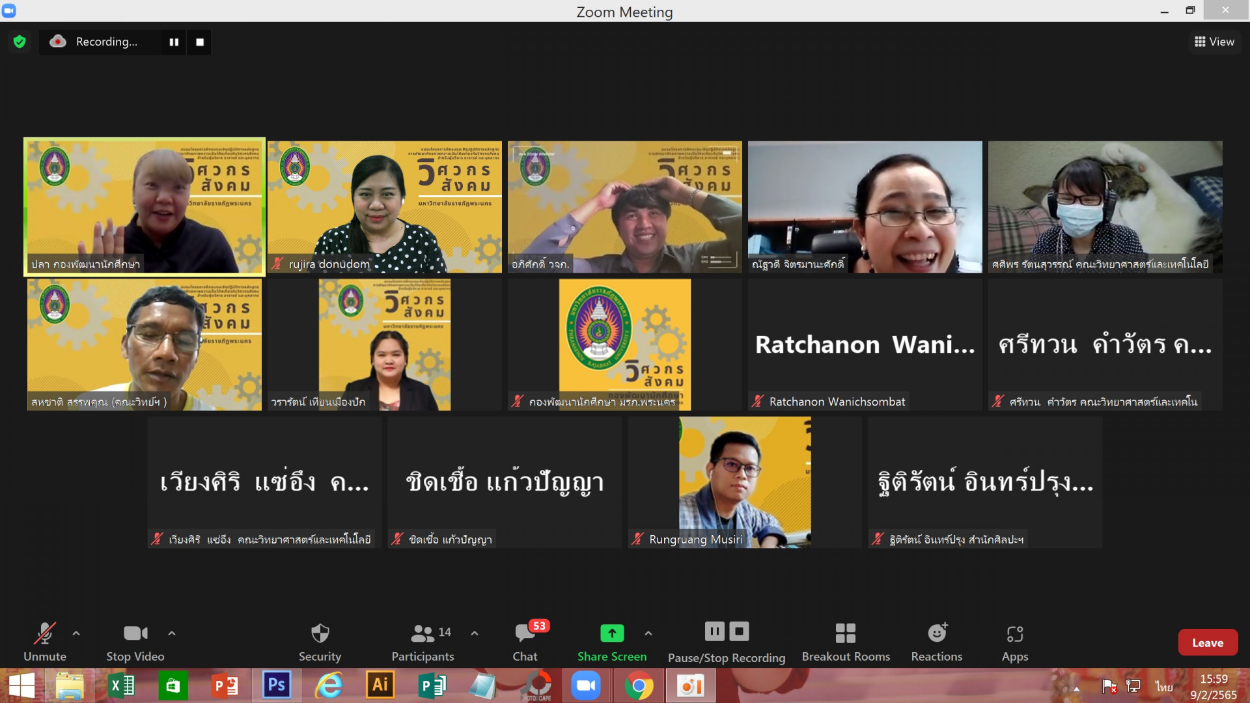The width and height of the screenshot is (1250, 703).
Task: Select the กองพัฒนานักศึกษา มรภ.พระนคร logo tile
Action: (x=625, y=345)
